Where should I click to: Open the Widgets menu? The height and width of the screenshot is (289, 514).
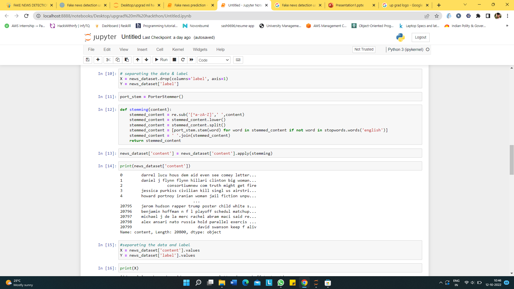pyautogui.click(x=200, y=50)
